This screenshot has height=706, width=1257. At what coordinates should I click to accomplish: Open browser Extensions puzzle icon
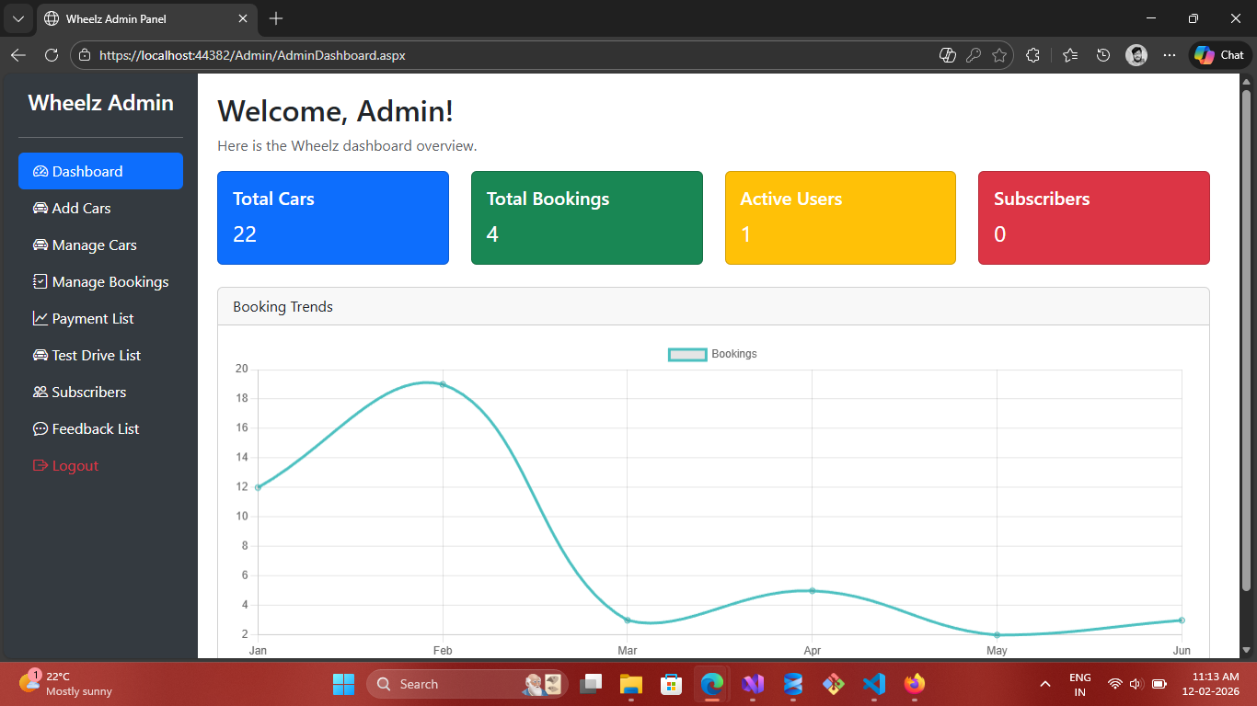[1032, 55]
